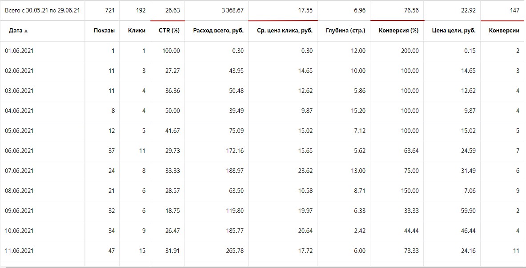Select the 01.06.2021 date row

tap(19, 51)
